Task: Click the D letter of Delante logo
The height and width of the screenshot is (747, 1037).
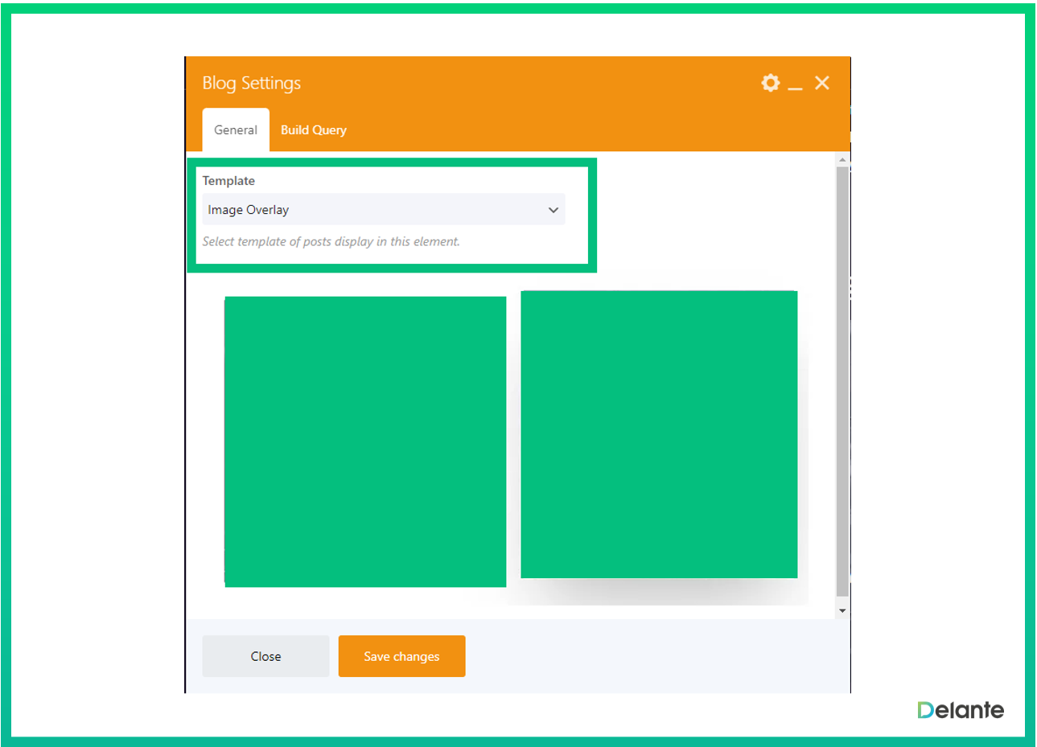Action: click(x=926, y=710)
